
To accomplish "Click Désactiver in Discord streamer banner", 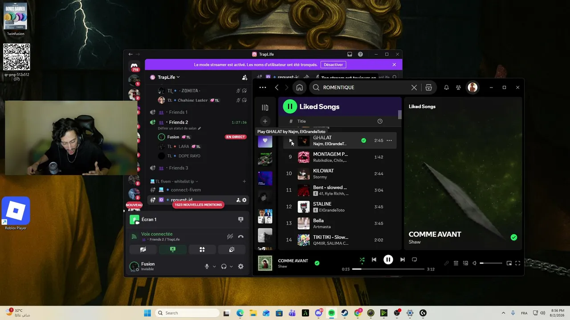I will pos(333,65).
